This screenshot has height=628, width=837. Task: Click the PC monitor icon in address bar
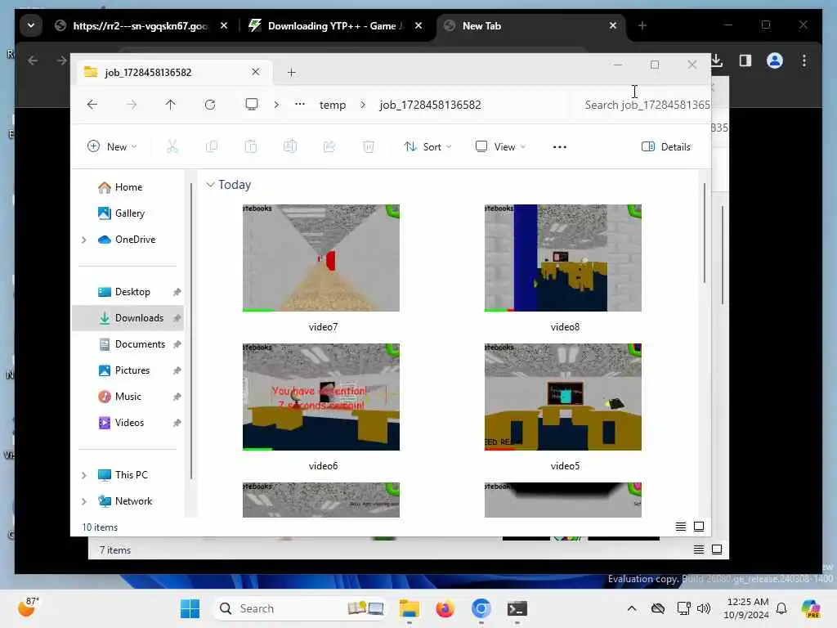point(252,104)
